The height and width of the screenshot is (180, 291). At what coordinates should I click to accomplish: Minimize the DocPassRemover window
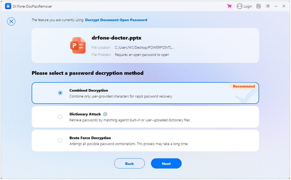tap(276, 6)
